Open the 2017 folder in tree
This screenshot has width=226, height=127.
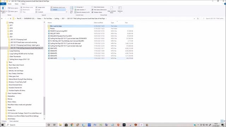pos(11,25)
